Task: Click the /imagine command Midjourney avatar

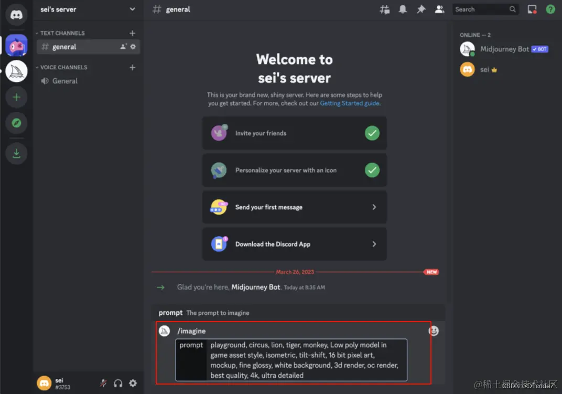Action: (164, 331)
